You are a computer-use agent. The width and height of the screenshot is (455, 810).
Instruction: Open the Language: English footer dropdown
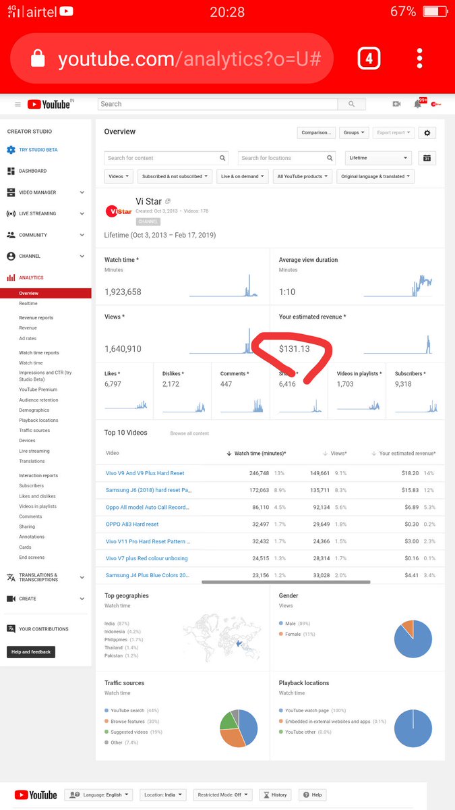[x=98, y=794]
